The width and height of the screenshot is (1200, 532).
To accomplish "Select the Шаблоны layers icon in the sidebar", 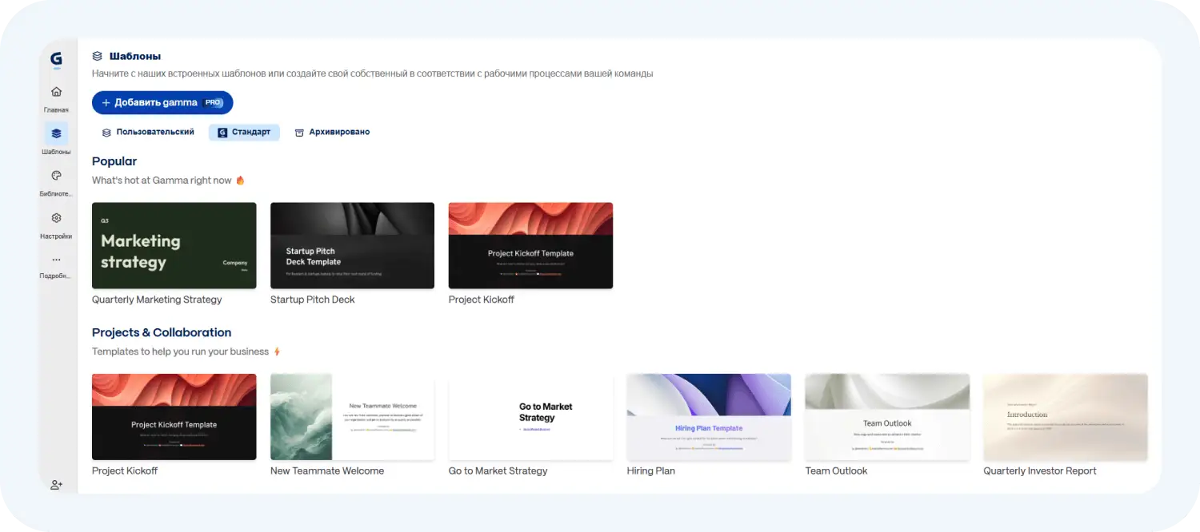I will click(56, 133).
